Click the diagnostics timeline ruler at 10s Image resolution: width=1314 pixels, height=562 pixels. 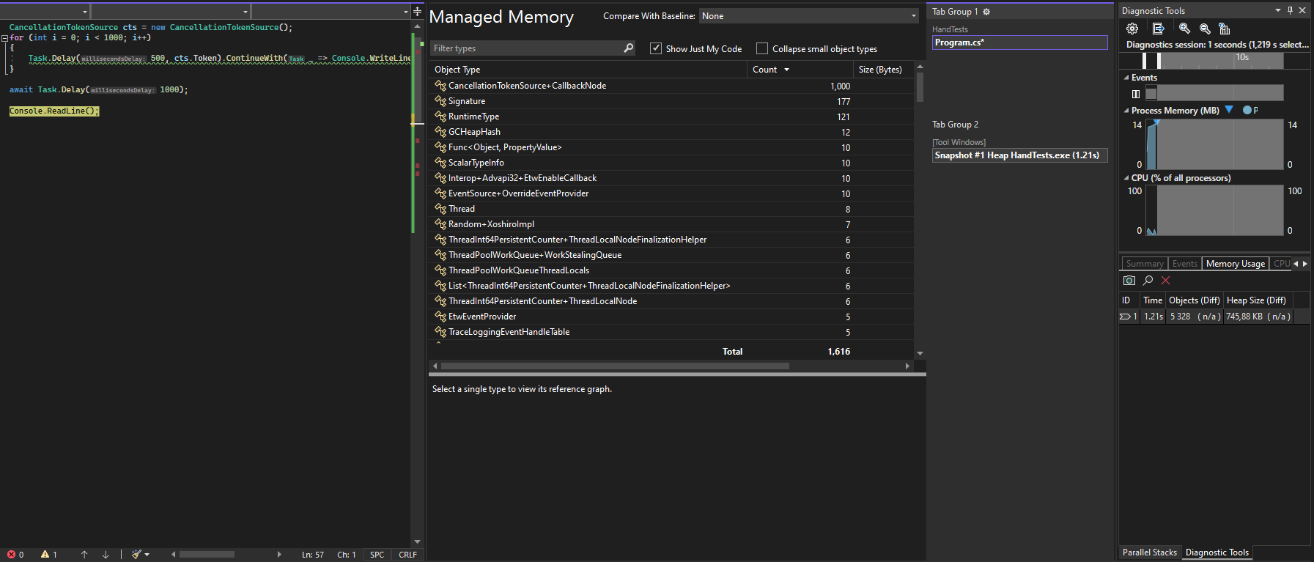point(1242,57)
